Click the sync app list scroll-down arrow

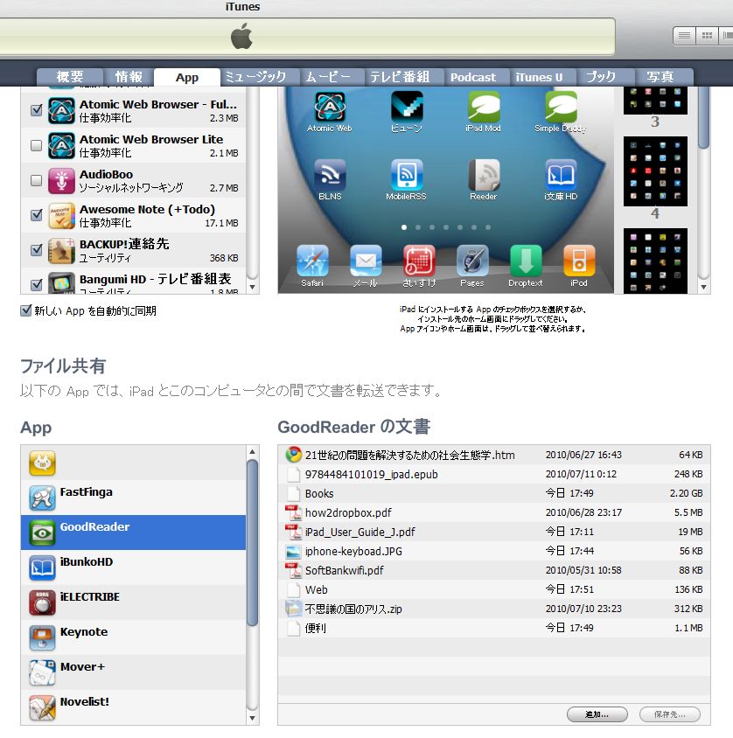(x=253, y=287)
